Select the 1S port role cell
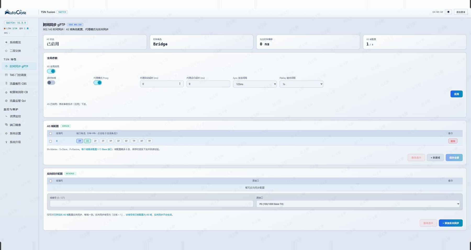The image size is (471, 250). tap(87, 141)
